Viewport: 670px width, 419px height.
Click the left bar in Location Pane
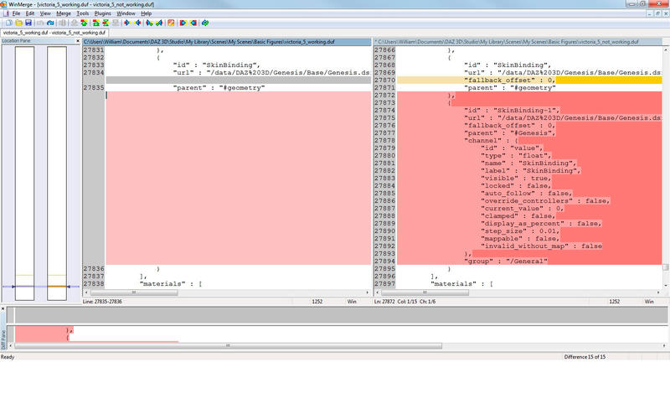(24, 173)
